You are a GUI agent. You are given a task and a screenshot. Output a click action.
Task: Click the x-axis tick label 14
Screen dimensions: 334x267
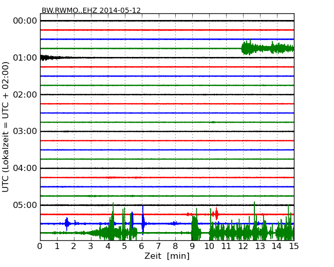pyautogui.click(x=276, y=246)
